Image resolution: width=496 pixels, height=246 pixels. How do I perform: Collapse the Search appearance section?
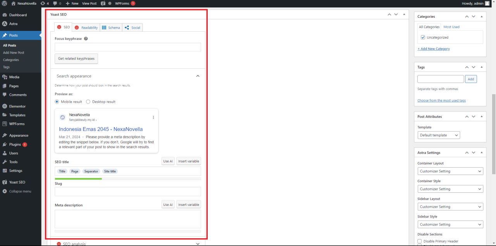(198, 76)
